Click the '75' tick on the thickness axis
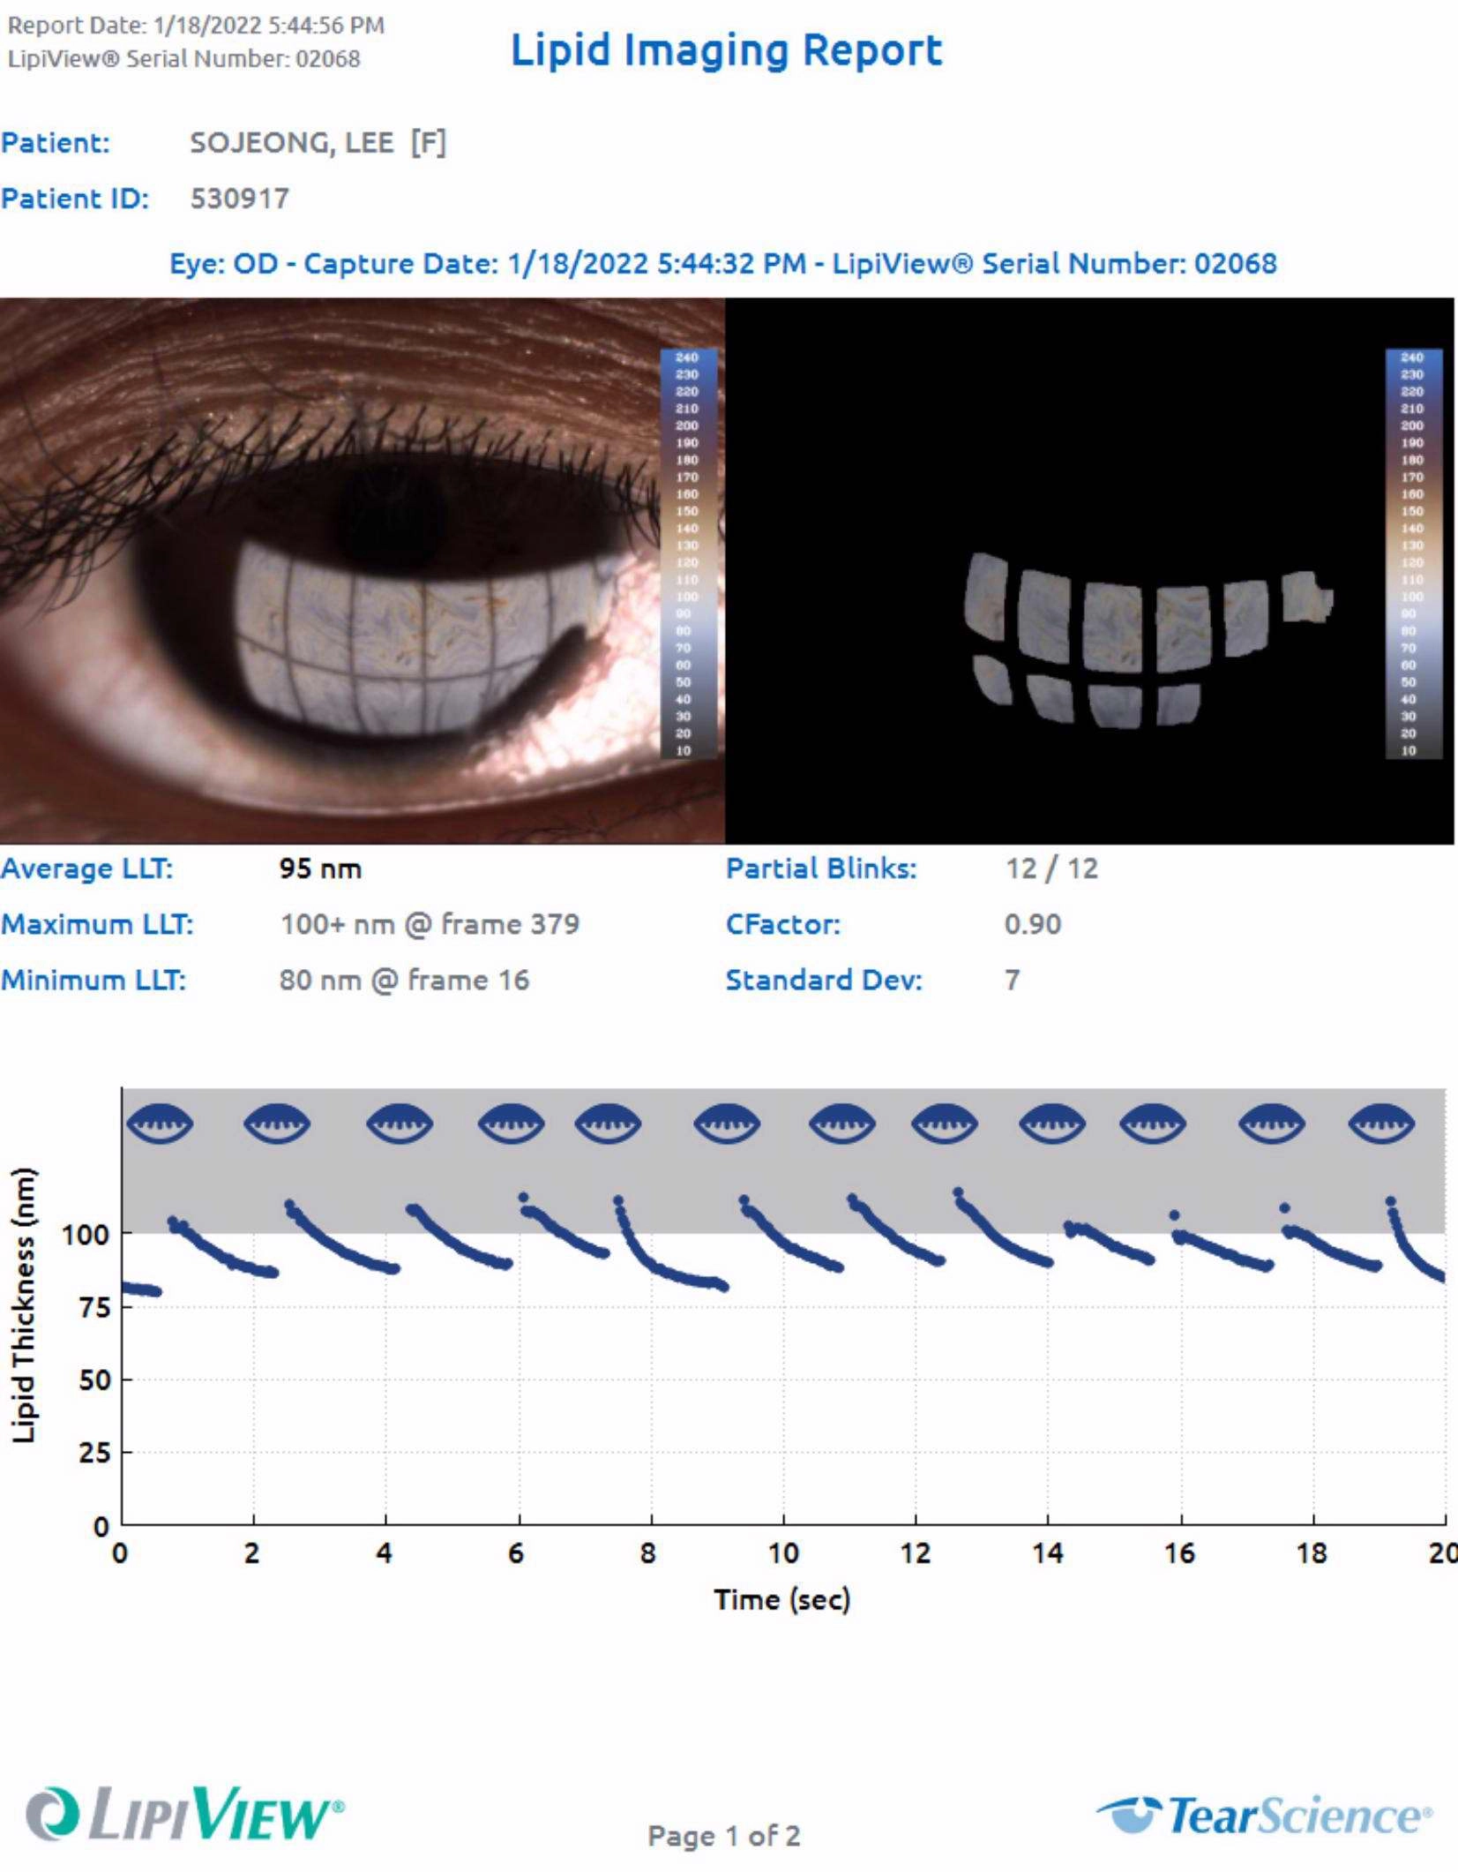1458x1872 pixels. click(x=93, y=1306)
